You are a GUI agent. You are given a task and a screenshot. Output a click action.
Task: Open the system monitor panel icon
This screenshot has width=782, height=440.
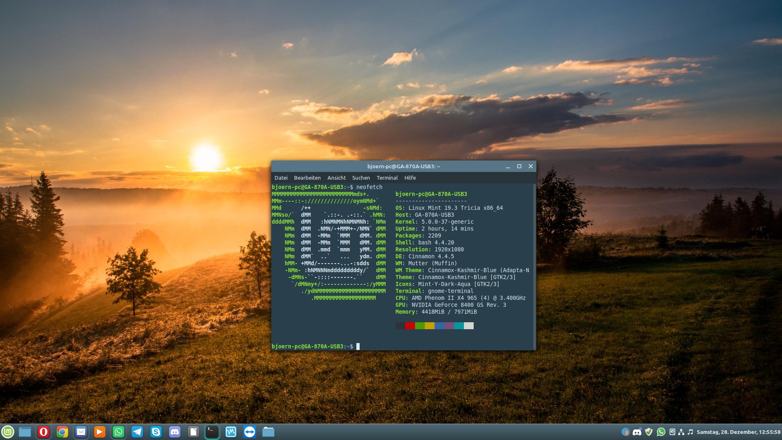click(231, 432)
